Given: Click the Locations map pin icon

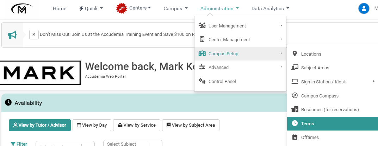Looking at the screenshot, I should [295, 54].
